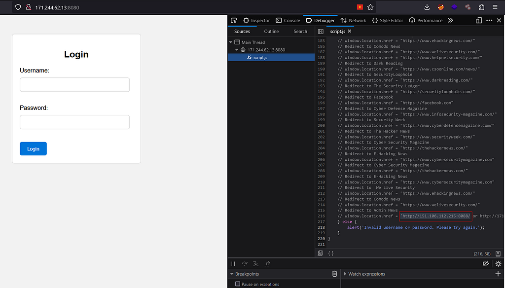Collapse the Main Thread tree node
505x288 pixels.
click(231, 42)
